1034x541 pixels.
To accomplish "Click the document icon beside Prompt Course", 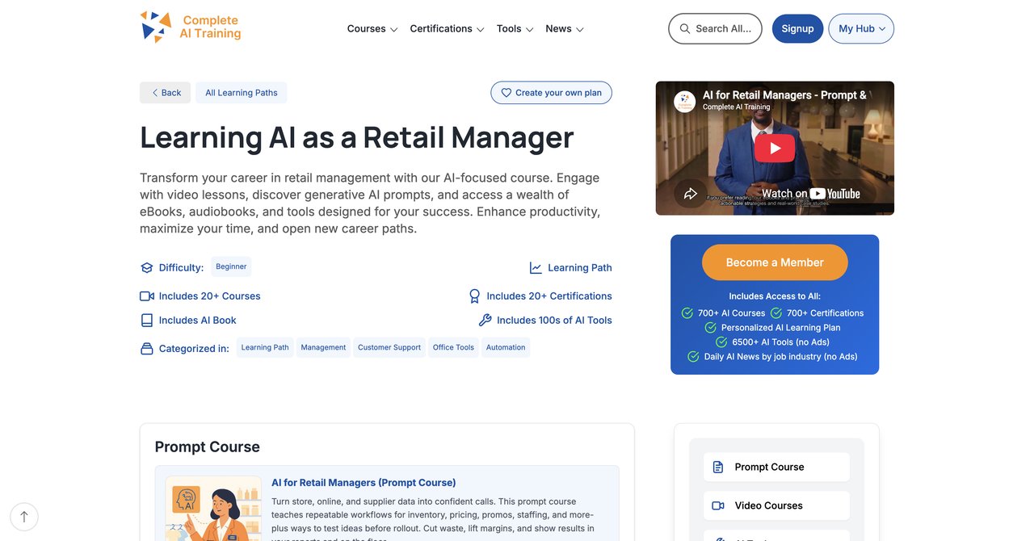I will point(718,467).
